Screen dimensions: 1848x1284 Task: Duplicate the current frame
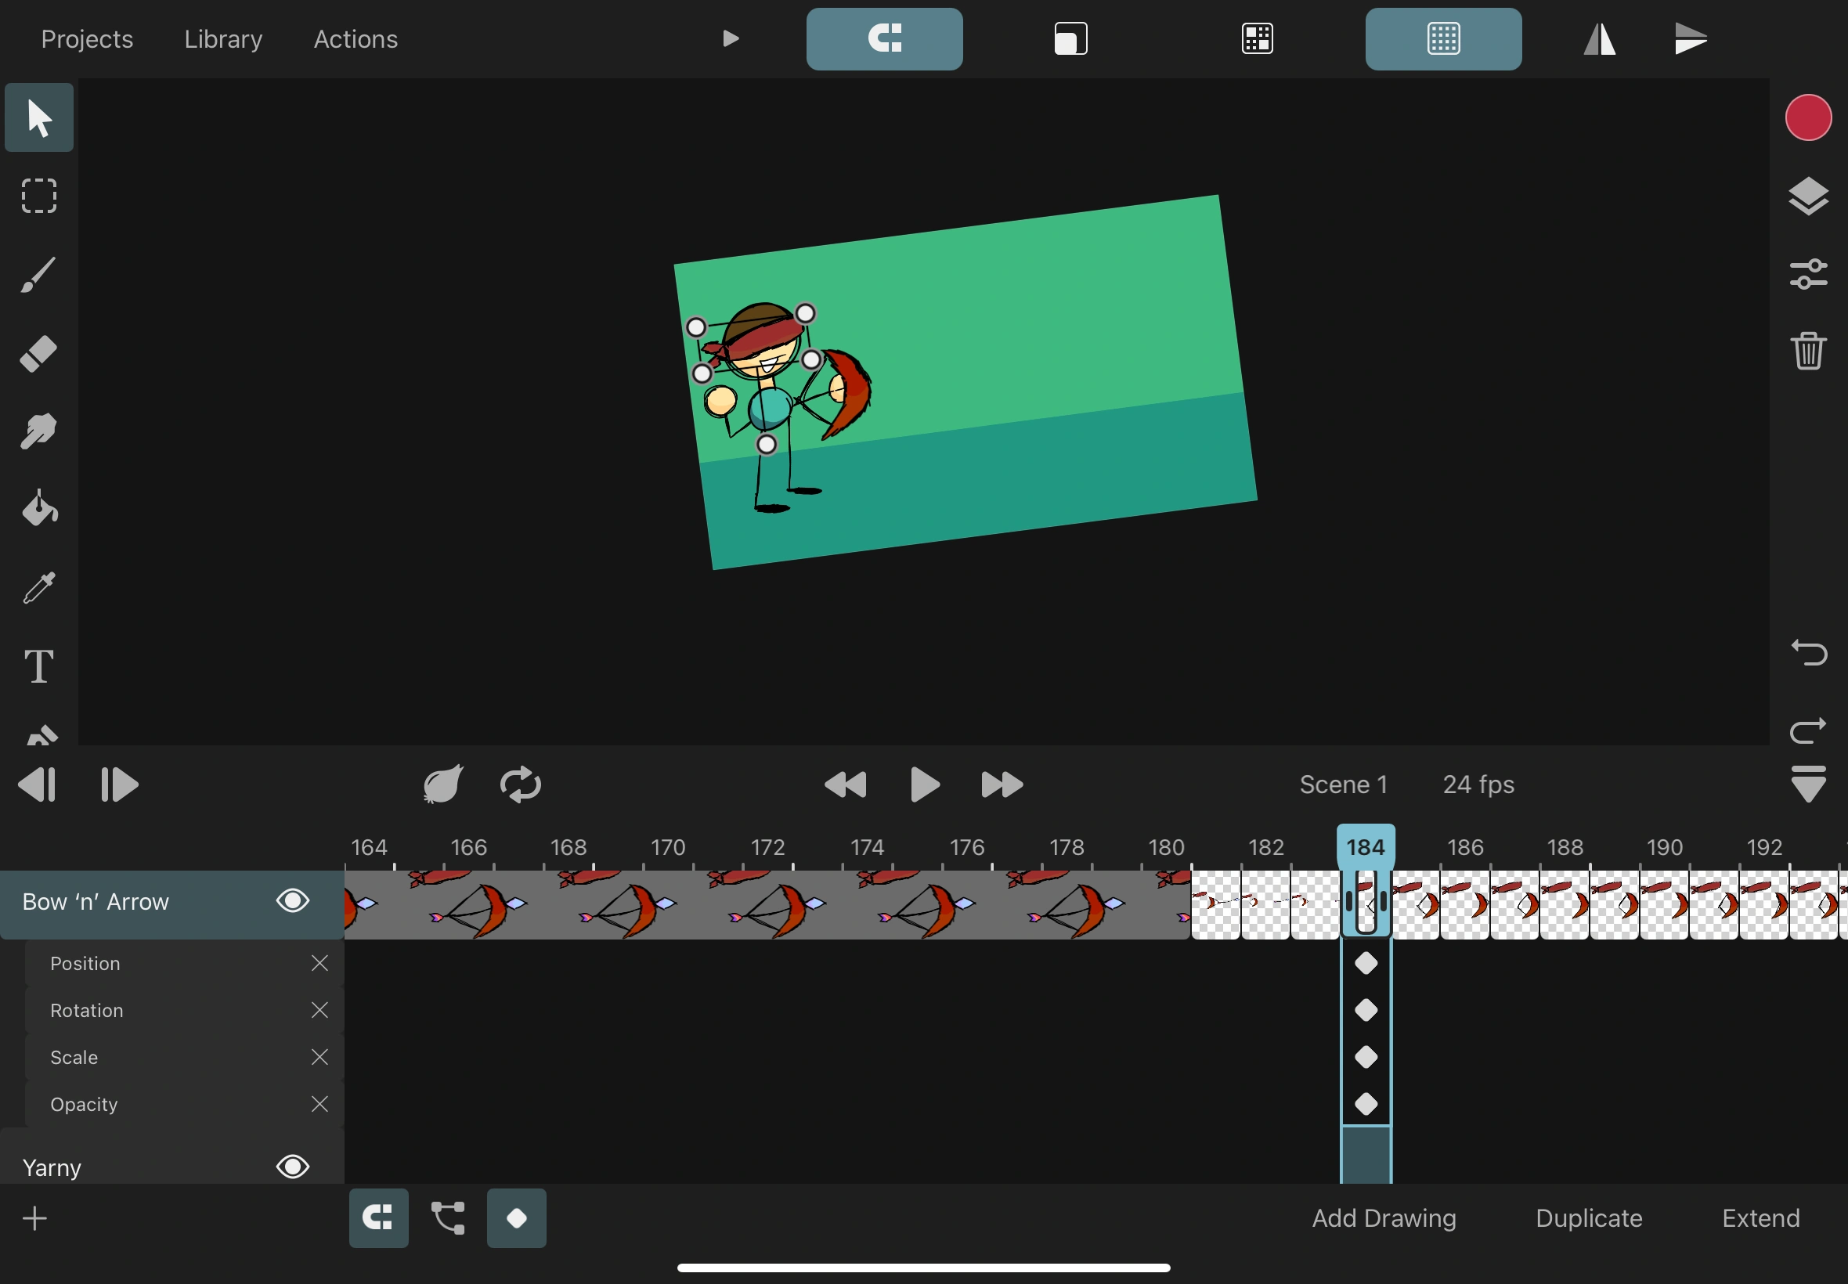click(x=1588, y=1217)
